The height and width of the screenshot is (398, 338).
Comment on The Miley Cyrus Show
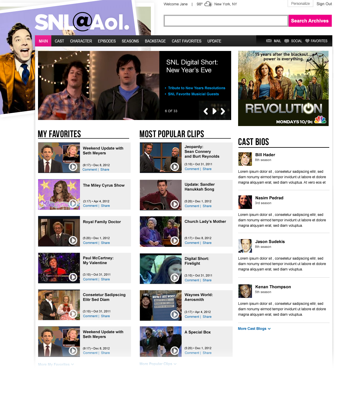90,206
